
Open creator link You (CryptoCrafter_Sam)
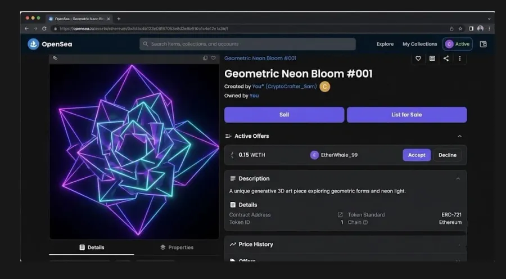click(284, 87)
